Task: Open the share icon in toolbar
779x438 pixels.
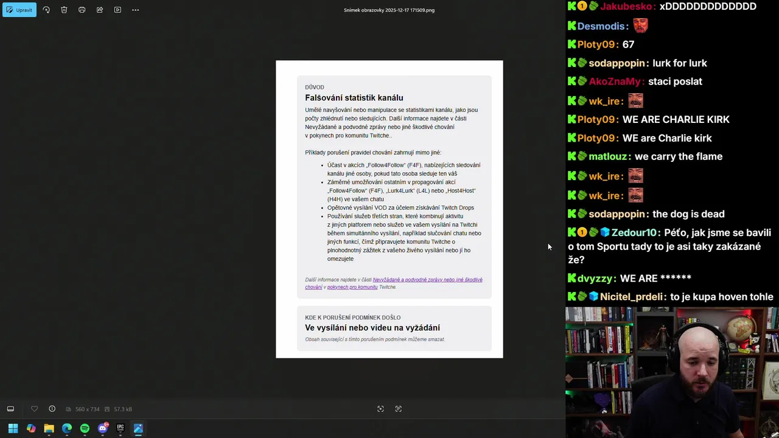Action: (100, 10)
